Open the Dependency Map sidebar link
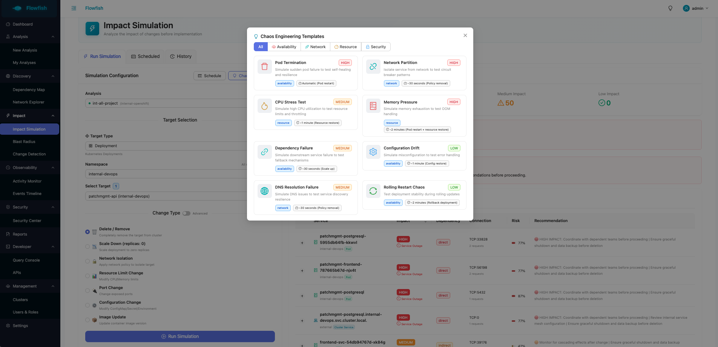Screen dimensions: 718x347 click(x=29, y=90)
